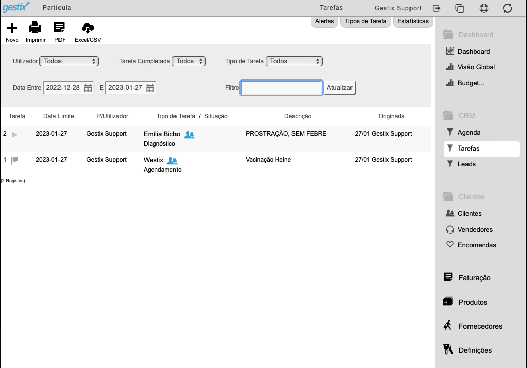Image resolution: width=527 pixels, height=368 pixels.
Task: Open the duplicate window icon
Action: [460, 8]
